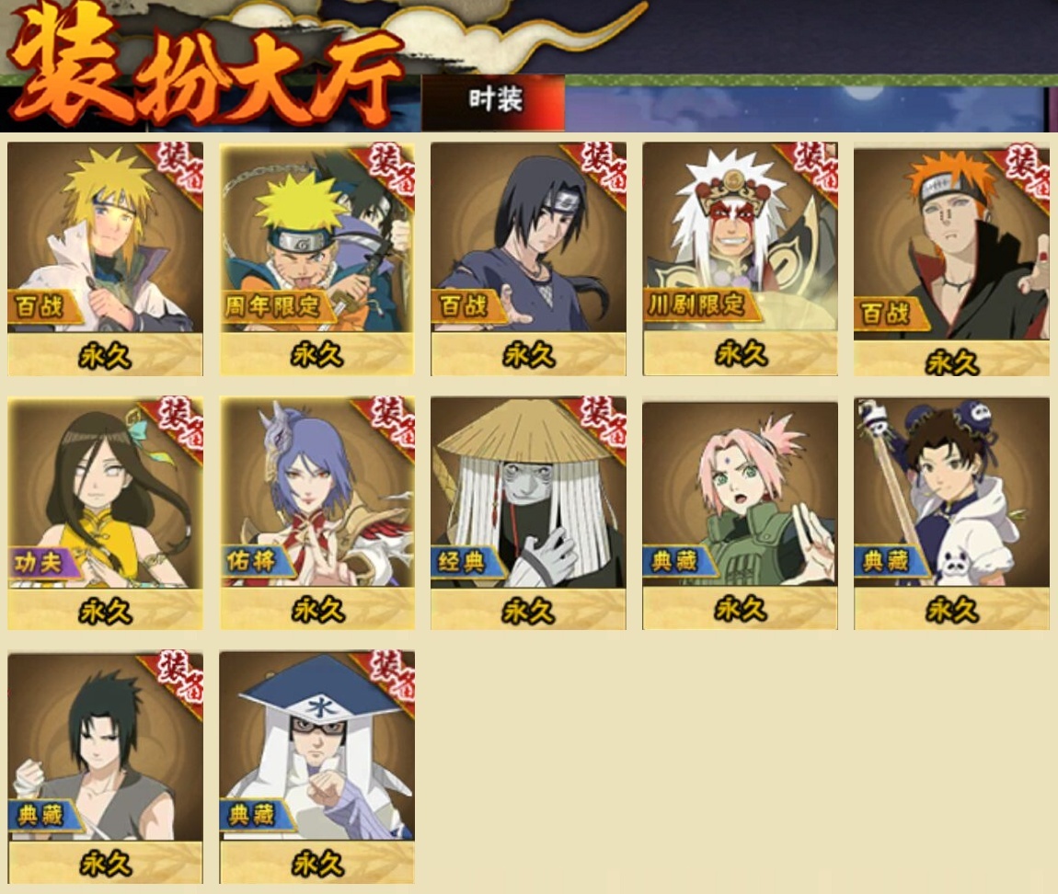
Task: Select Konan's 佑择 outfit card
Action: click(x=317, y=513)
